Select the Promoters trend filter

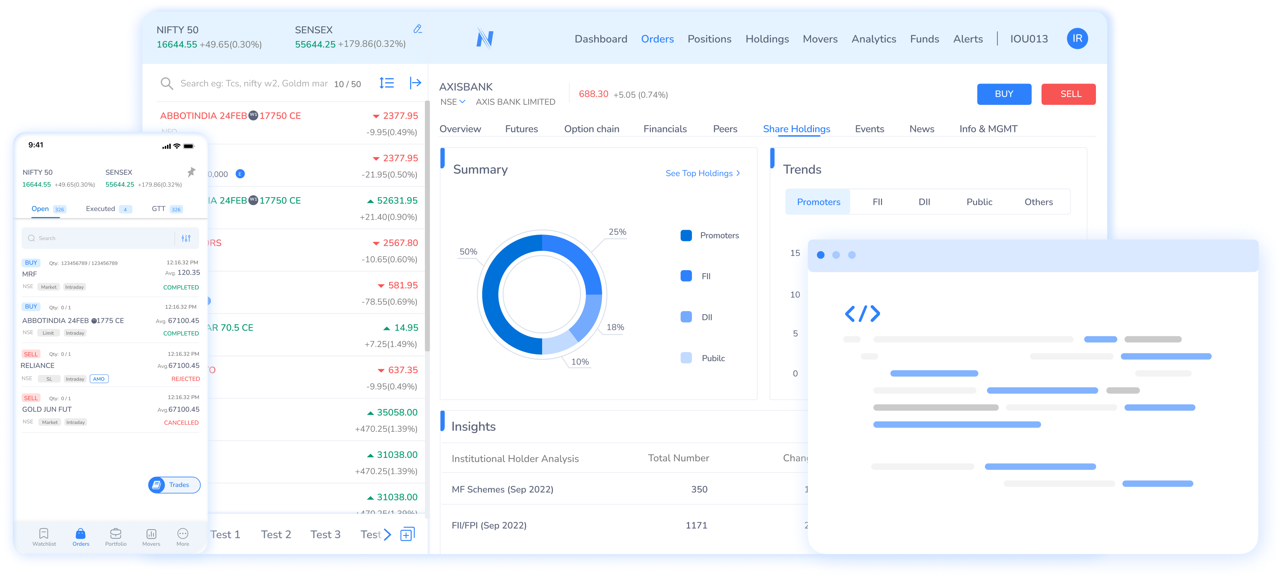[x=818, y=202]
